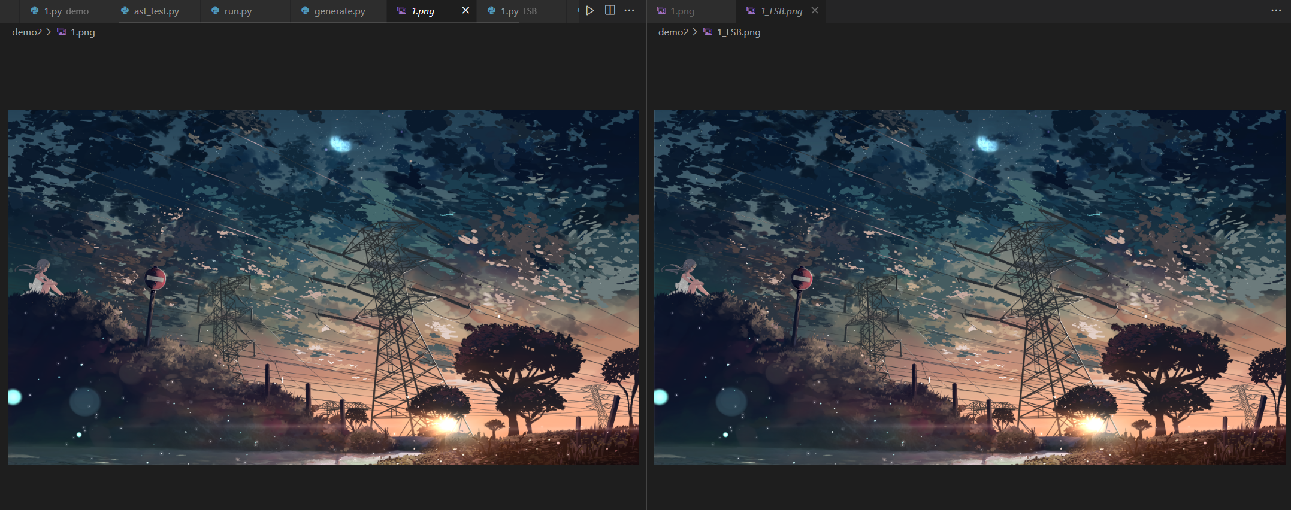Viewport: 1291px width, 510px height.
Task: Run the file with the play icon
Action: (x=590, y=10)
